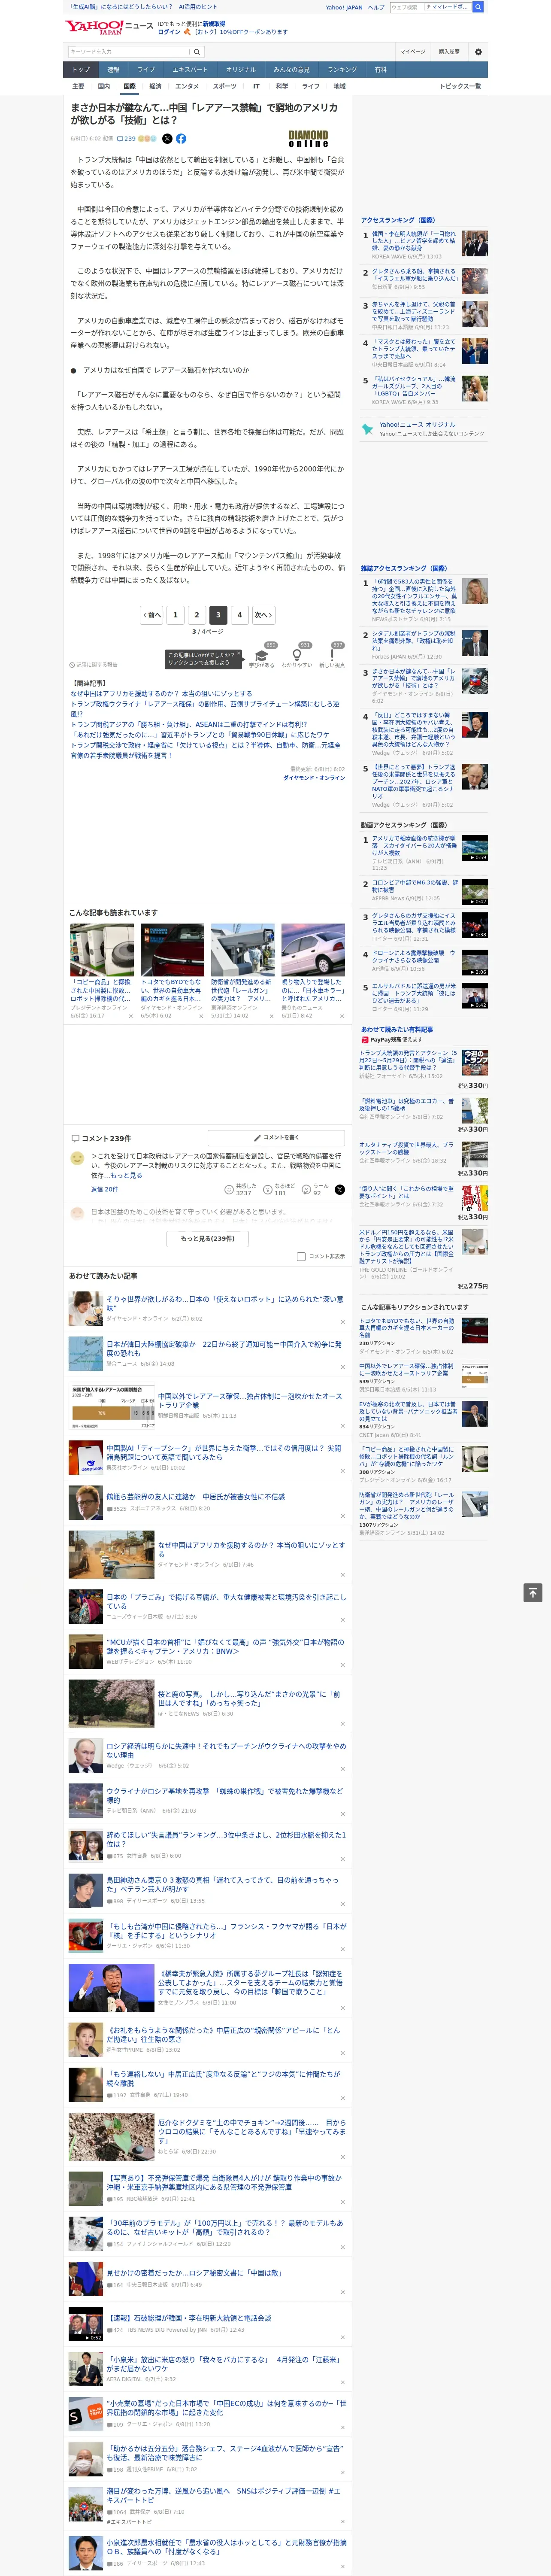The height and width of the screenshot is (2576, 551).
Task: Share article on Facebook
Action: (181, 139)
